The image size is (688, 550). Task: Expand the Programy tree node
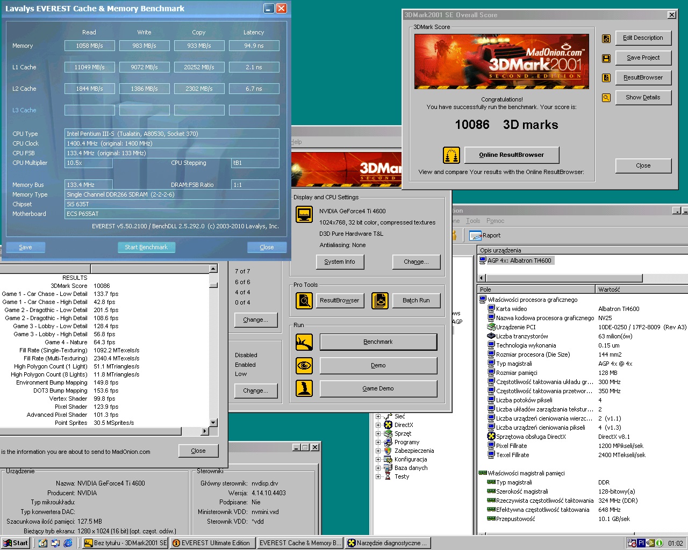(378, 442)
